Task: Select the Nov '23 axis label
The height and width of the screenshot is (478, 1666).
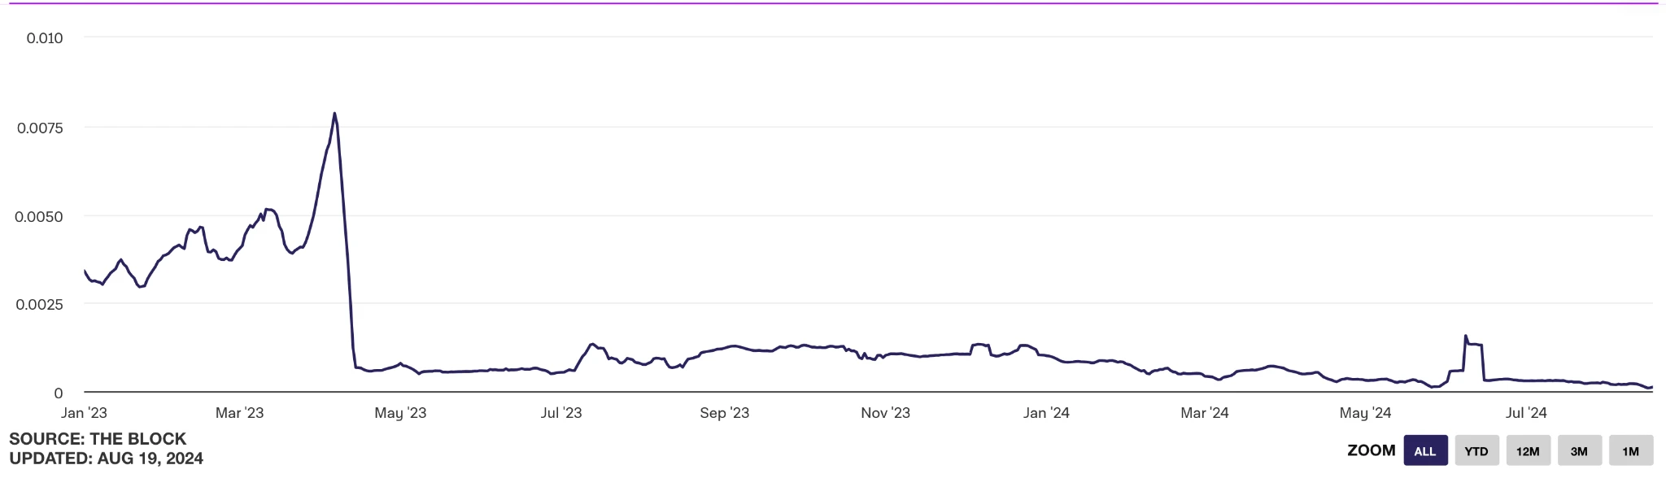Action: 885,413
